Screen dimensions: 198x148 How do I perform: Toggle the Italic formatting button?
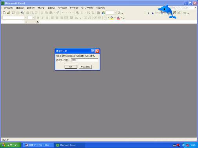[43, 18]
